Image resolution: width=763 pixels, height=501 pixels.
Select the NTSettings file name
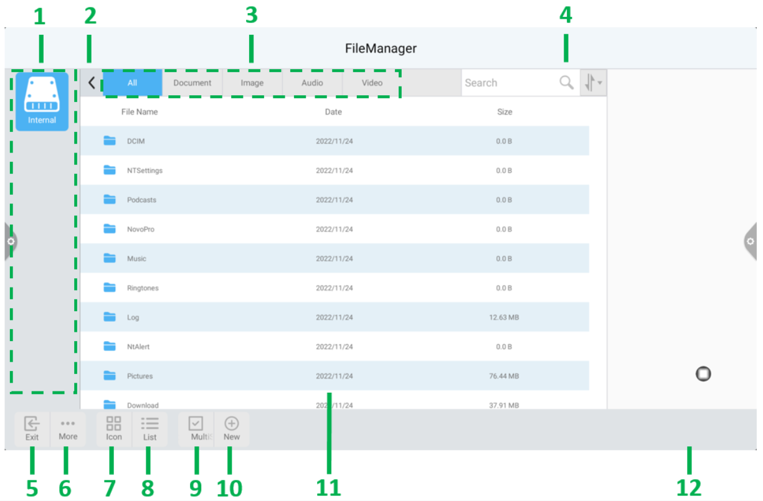145,171
